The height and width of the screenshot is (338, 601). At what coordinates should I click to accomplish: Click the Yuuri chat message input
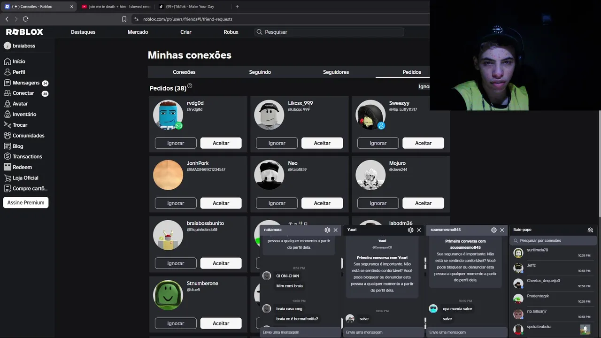(x=384, y=332)
